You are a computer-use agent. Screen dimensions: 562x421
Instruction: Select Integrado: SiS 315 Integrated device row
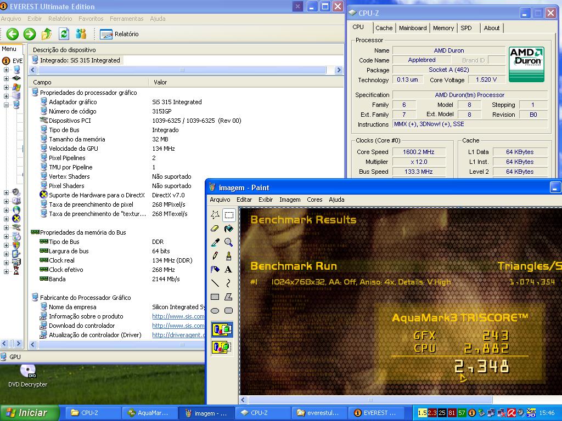click(x=76, y=60)
